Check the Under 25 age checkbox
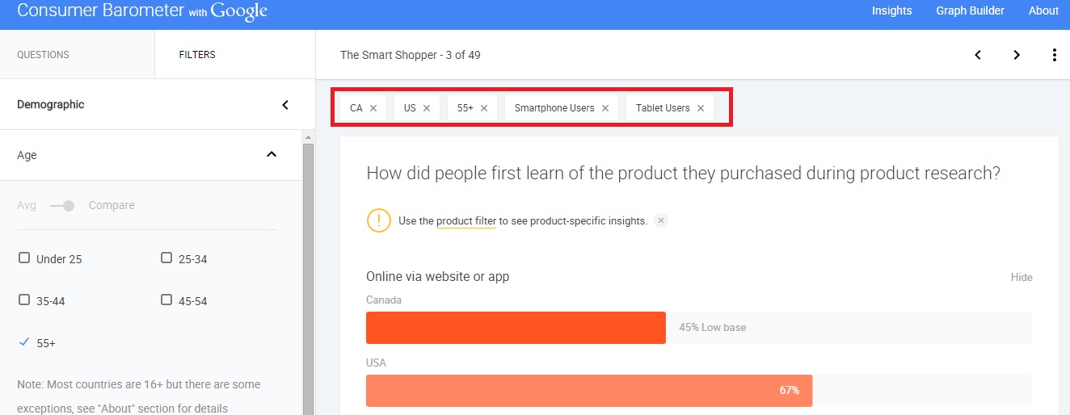This screenshot has width=1070, height=415. click(x=24, y=258)
